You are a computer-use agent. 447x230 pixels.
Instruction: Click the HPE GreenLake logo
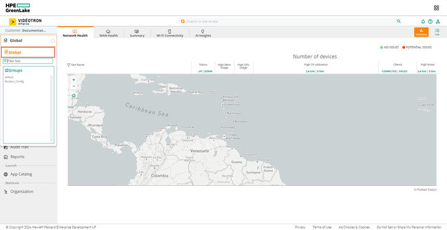click(17, 8)
